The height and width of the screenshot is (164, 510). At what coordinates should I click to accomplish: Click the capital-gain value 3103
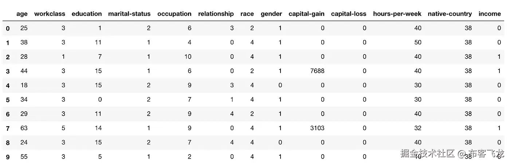pos(317,128)
